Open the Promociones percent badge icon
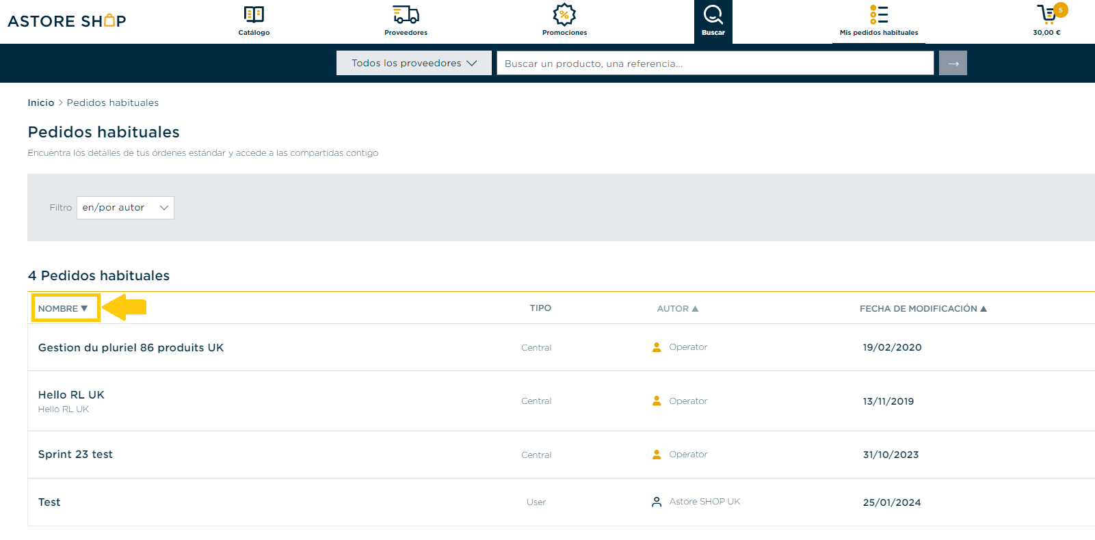 [x=564, y=14]
